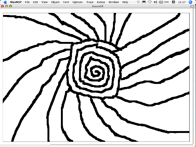This screenshot has width=196, height=147.
Task: Open the Edit menu
Action: click(x=36, y=2)
